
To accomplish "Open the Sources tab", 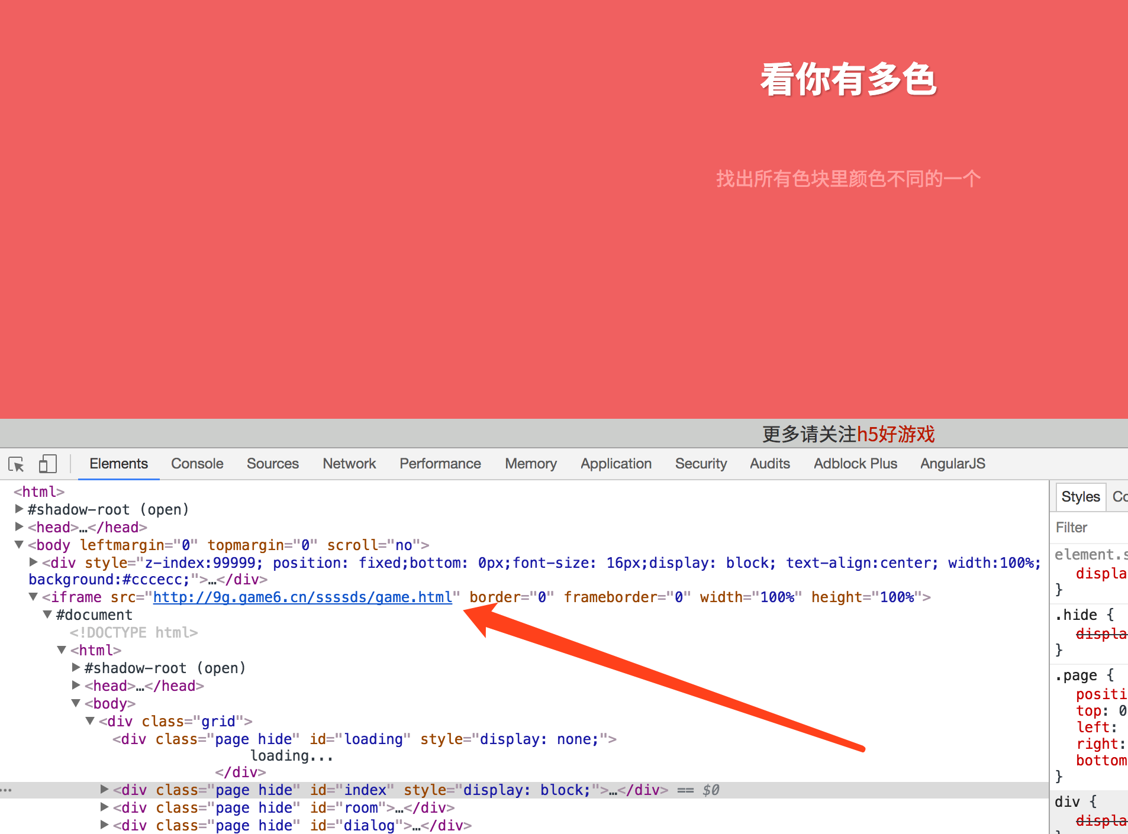I will tap(272, 464).
